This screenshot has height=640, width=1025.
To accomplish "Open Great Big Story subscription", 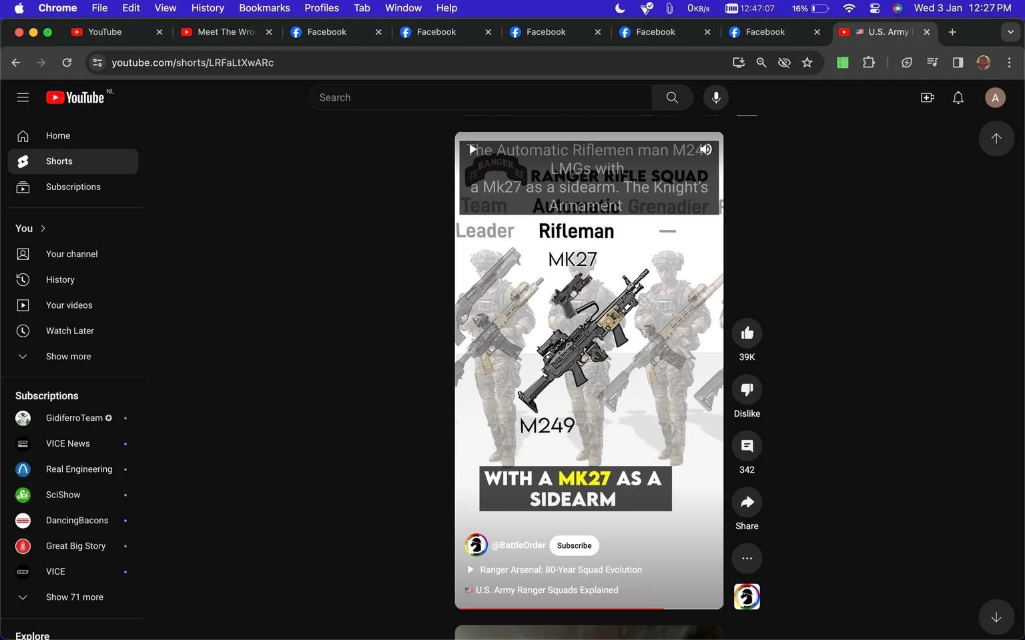I will [x=73, y=547].
